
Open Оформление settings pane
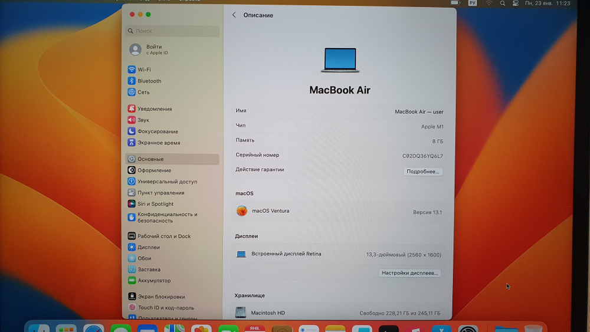point(149,170)
